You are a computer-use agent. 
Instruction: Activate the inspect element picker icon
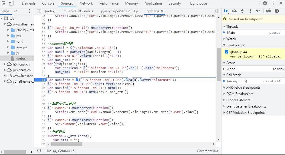tap(3, 3)
